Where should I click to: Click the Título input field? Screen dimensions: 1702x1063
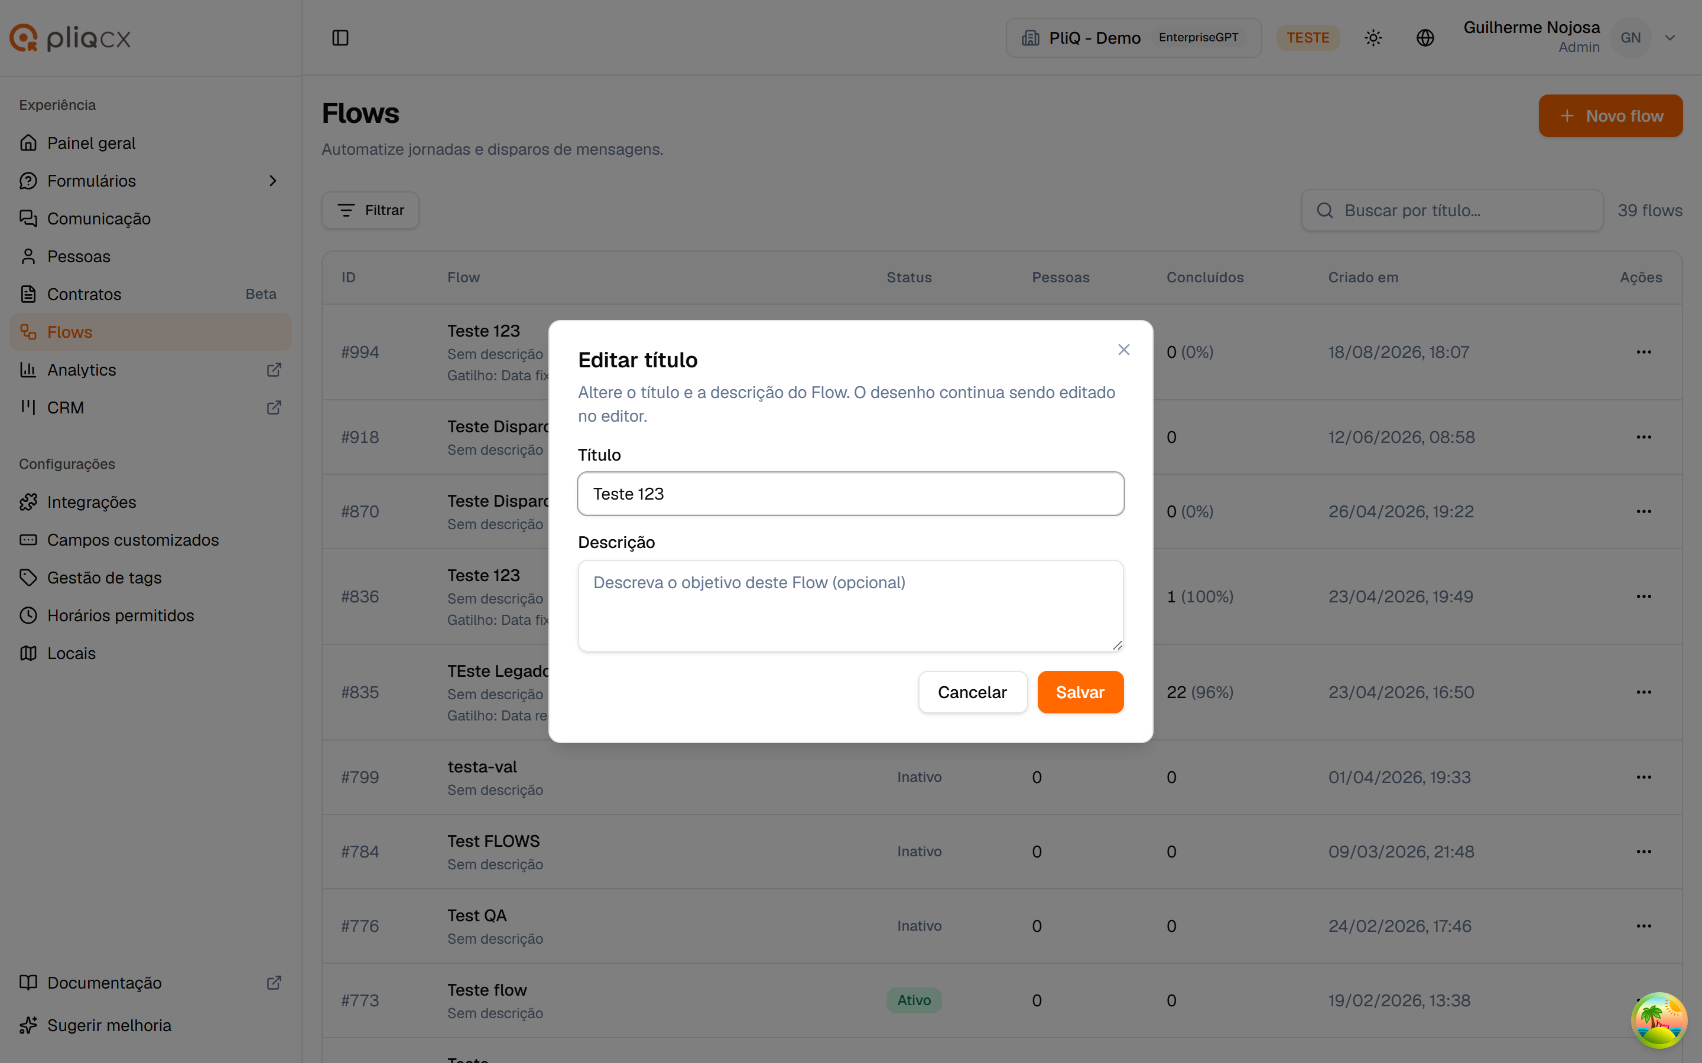click(x=850, y=494)
